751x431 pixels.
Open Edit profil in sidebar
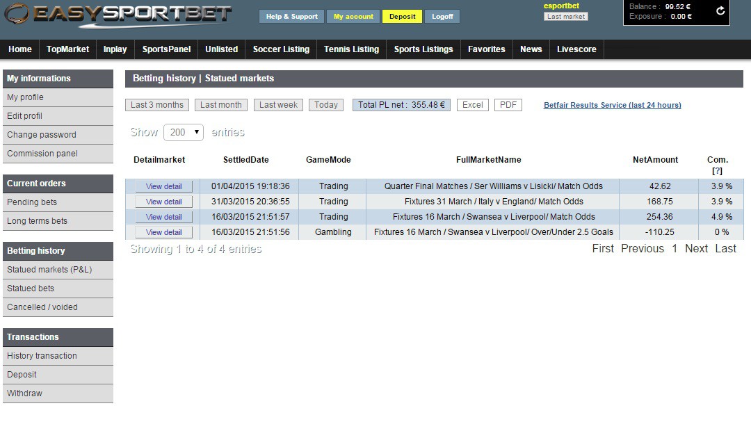(58, 116)
